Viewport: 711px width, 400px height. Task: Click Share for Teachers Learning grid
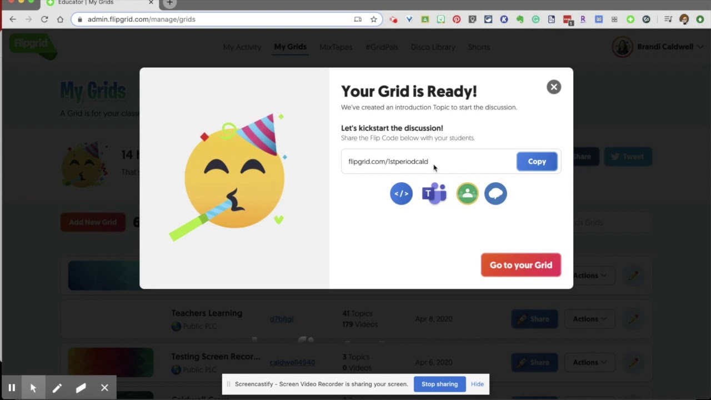pos(534,319)
